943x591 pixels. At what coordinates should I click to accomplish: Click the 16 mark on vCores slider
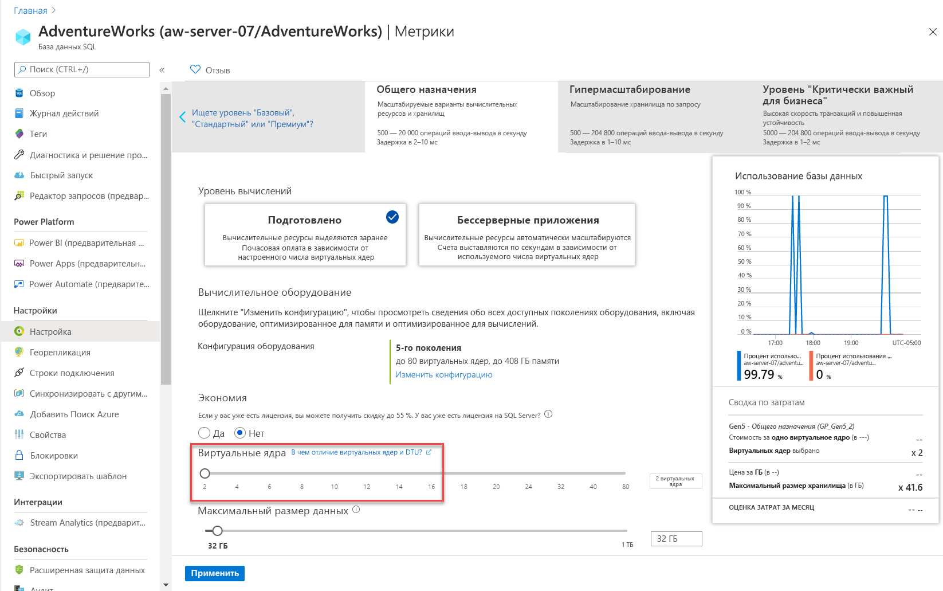pyautogui.click(x=431, y=487)
